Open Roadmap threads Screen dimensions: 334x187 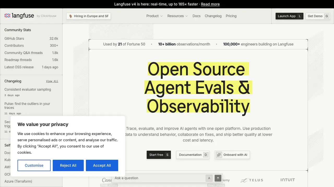point(31,60)
